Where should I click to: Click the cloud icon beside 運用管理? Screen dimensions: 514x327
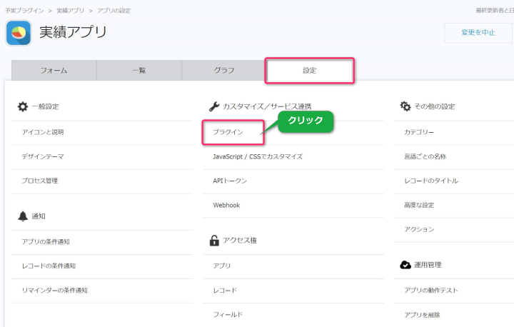[x=405, y=265]
